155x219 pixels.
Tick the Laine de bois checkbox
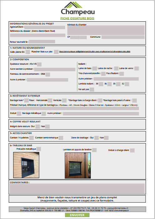(95, 68)
